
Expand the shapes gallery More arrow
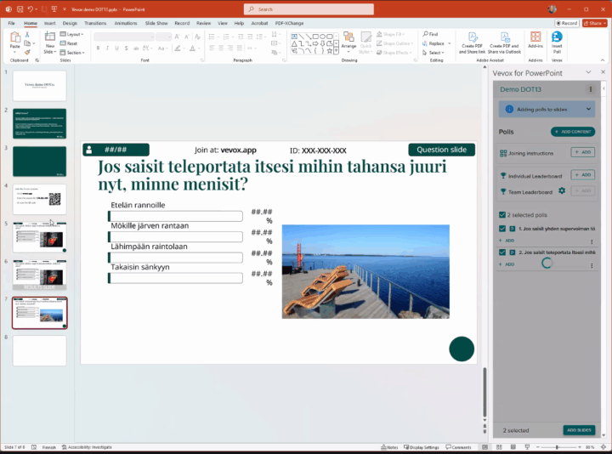[x=336, y=51]
